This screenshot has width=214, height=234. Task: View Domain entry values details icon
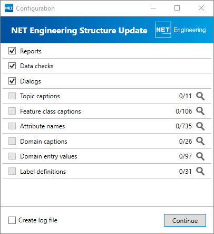point(200,156)
